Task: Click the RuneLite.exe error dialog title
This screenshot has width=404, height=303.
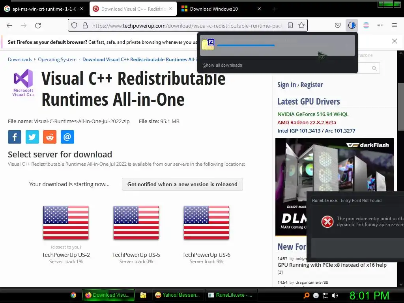Action: point(346,200)
